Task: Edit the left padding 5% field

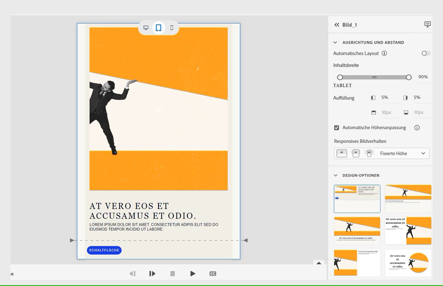Action: click(x=390, y=97)
